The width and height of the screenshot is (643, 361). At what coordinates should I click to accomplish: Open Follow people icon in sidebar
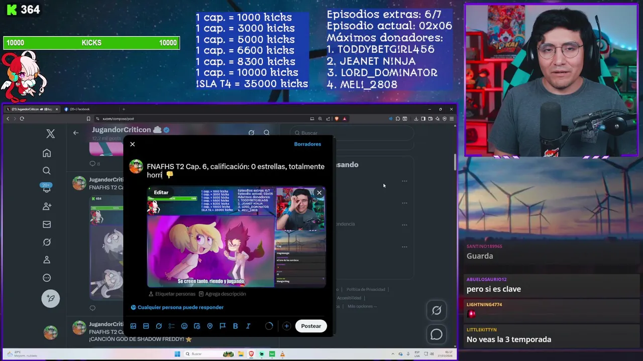(x=47, y=206)
